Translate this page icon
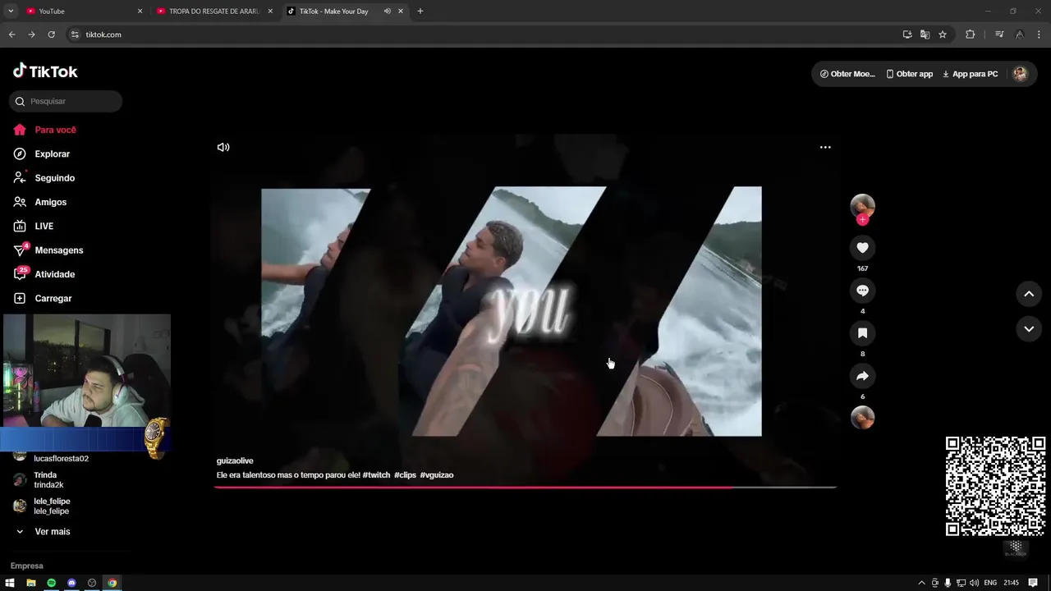Viewport: 1051px width, 591px height. [x=925, y=34]
